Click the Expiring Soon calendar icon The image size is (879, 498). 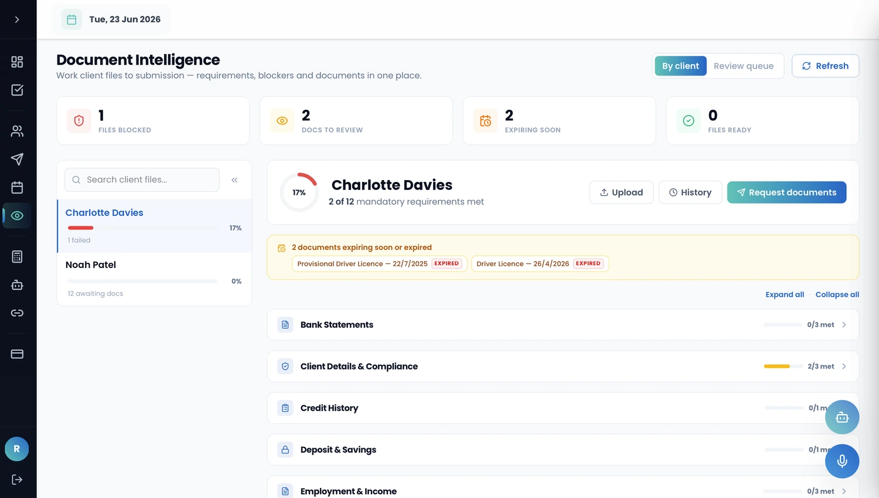[x=485, y=121]
